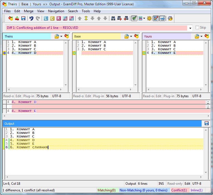Click the colored view filter grid icon
213x195 pixels.
[140, 18]
